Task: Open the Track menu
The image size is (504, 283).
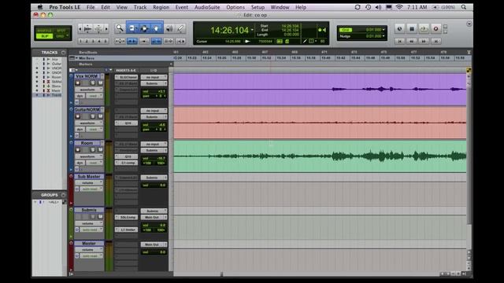Action: [140, 7]
